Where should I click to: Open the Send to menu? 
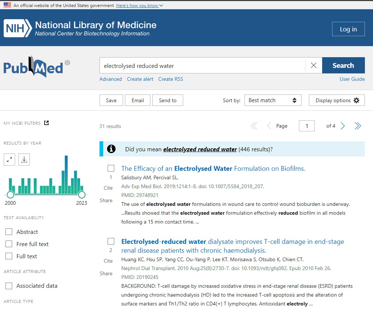click(x=168, y=100)
